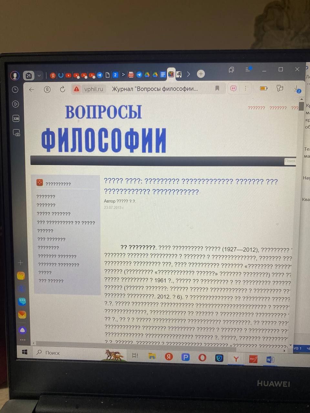Show the red security warning for vphil.ru
Viewport: 310px width, 413px height.
[77, 89]
